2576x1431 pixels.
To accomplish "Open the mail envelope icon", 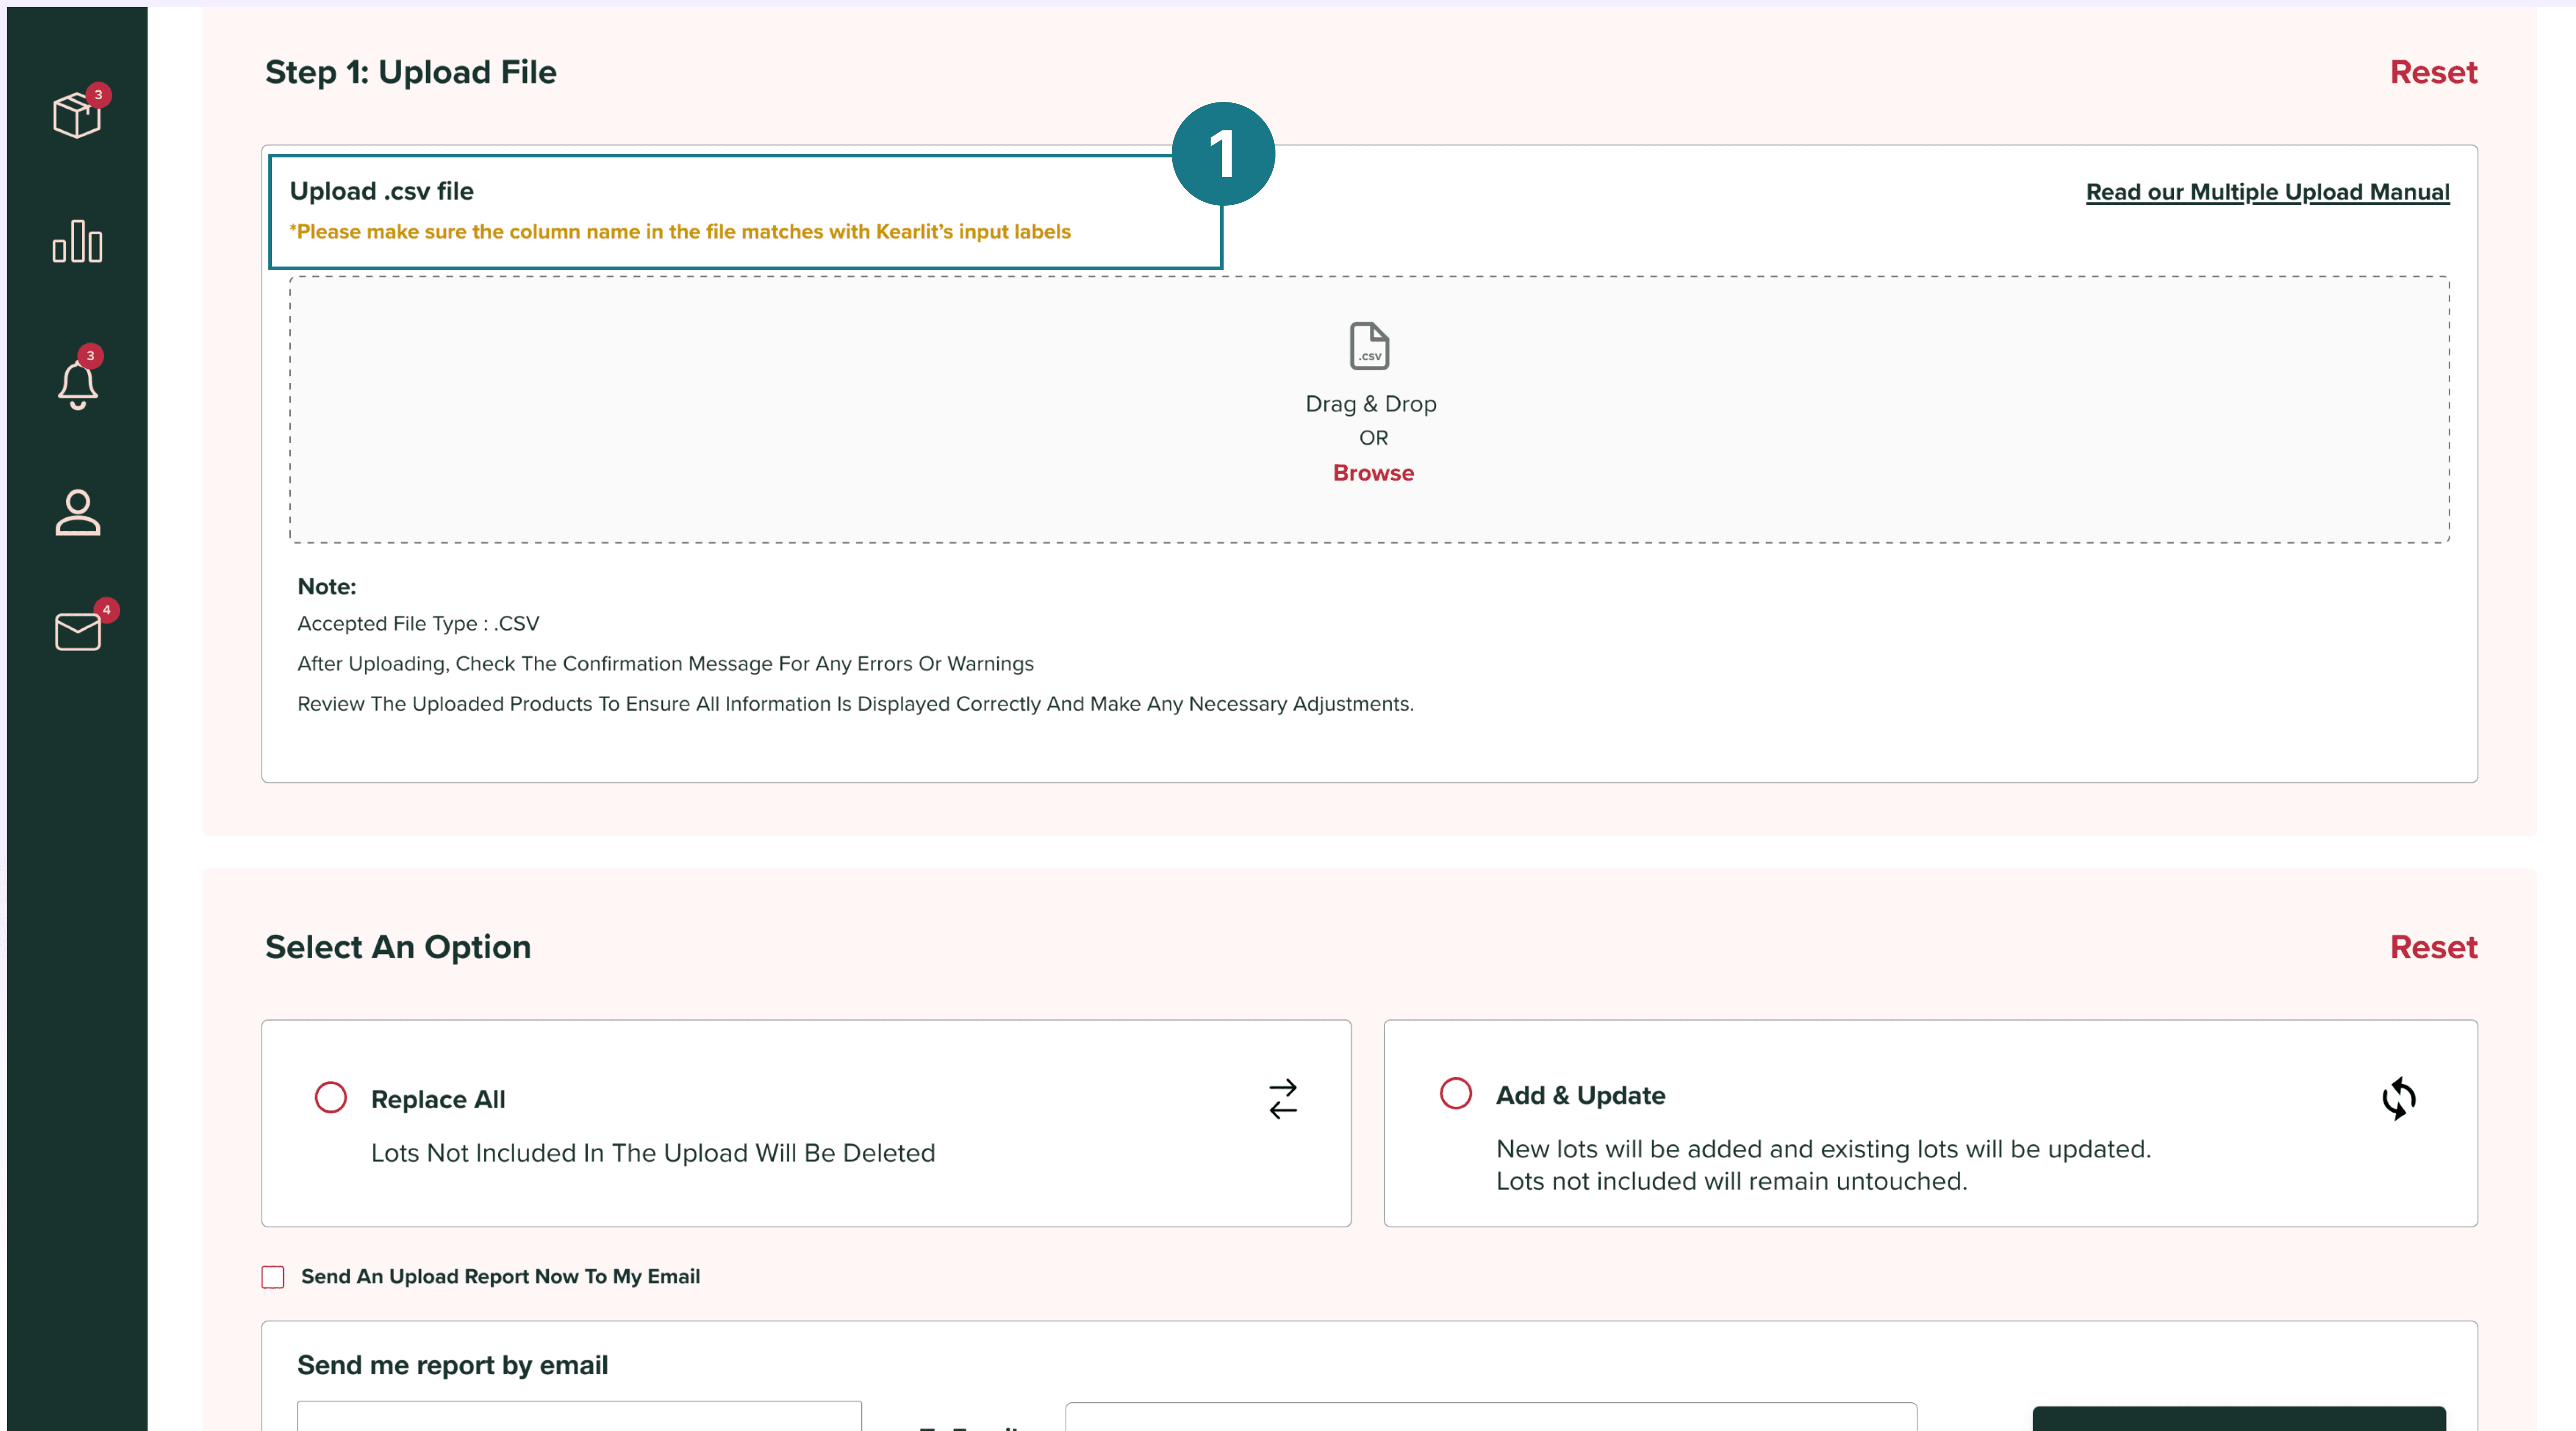I will (77, 631).
